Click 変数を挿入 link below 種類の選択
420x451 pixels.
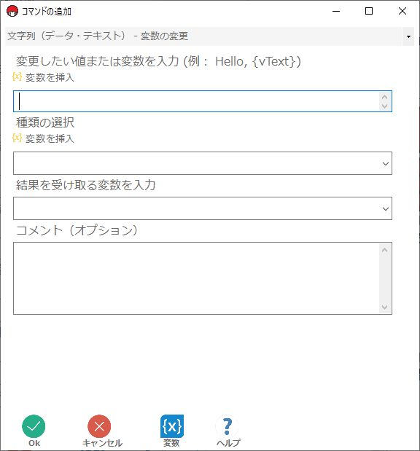coord(50,138)
